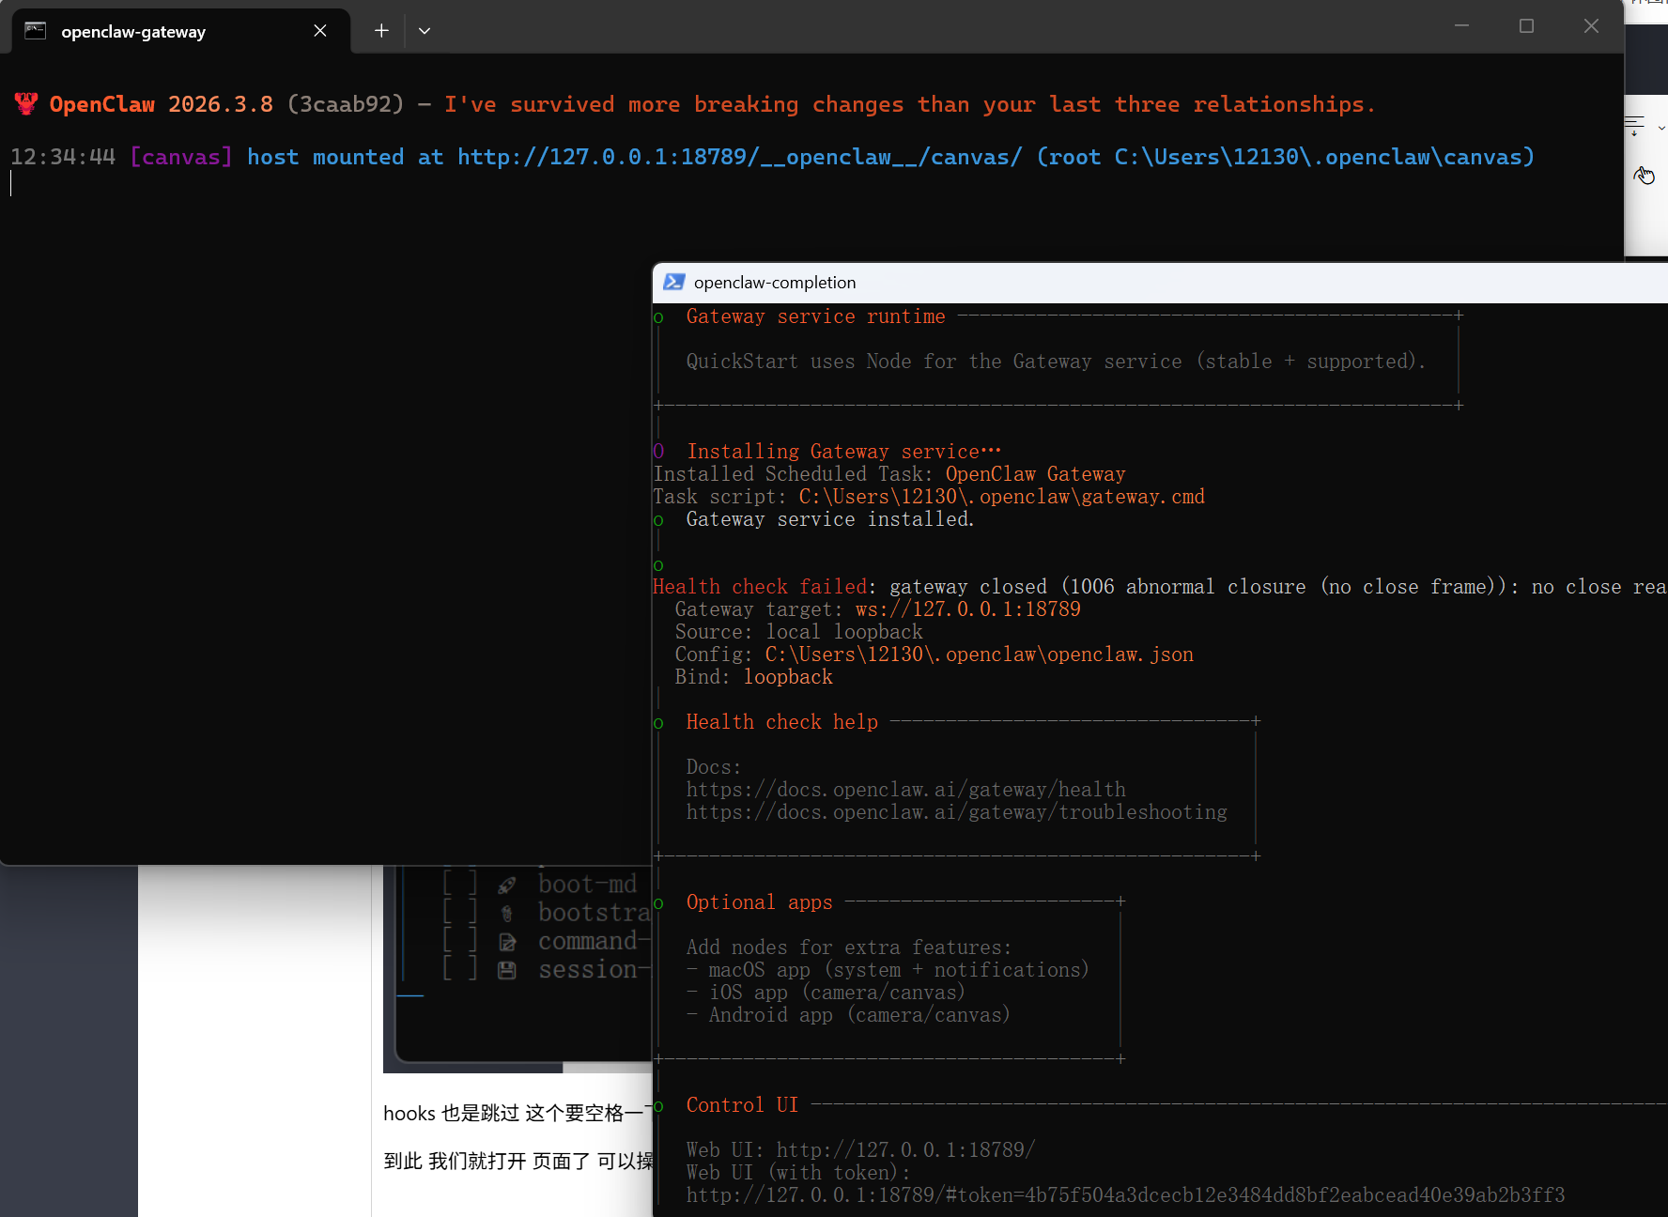Click the hand pointer icon at right edge
This screenshot has width=1668, height=1217.
tap(1644, 176)
